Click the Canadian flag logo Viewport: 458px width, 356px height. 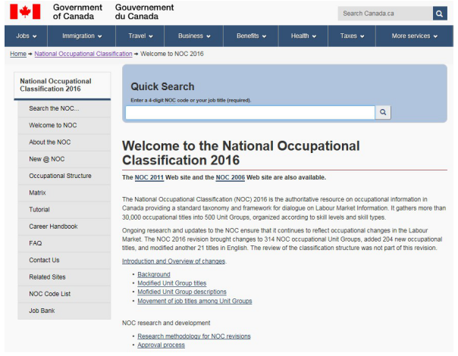click(x=25, y=11)
